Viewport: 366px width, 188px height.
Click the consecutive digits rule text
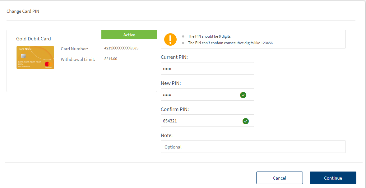point(230,43)
